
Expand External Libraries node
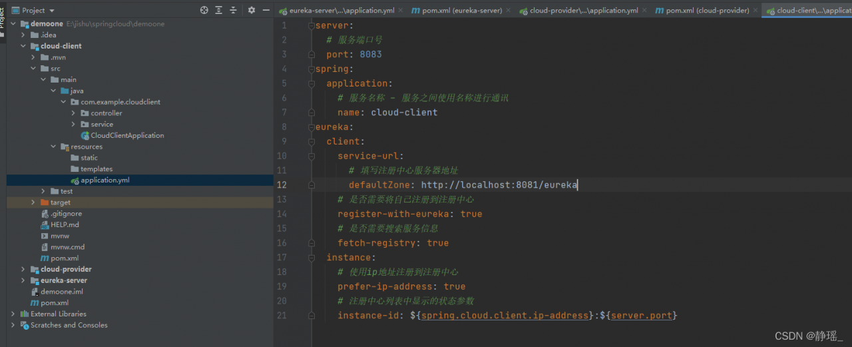point(13,314)
